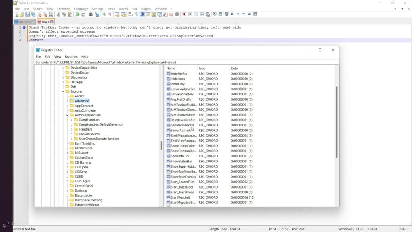Viewport: 412px width, 232px height.
Task: Collapse the AutoplayHandlers key
Action: [x=67, y=115]
